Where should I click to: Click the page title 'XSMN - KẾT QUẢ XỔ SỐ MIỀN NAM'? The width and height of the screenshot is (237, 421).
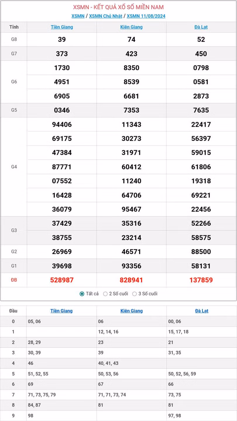click(x=118, y=7)
